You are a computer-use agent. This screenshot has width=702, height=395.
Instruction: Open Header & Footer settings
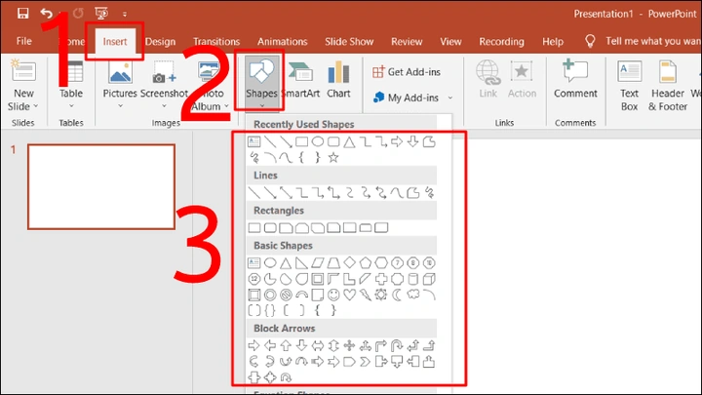click(x=668, y=85)
